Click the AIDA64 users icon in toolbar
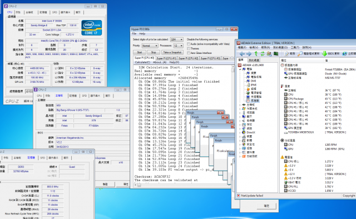The width and height of the screenshot is (356, 219). coord(269,54)
